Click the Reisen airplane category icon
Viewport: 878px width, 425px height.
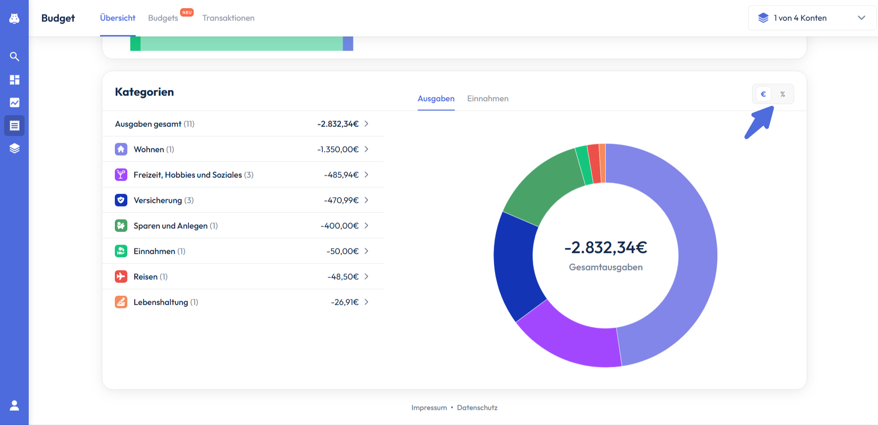coord(121,276)
